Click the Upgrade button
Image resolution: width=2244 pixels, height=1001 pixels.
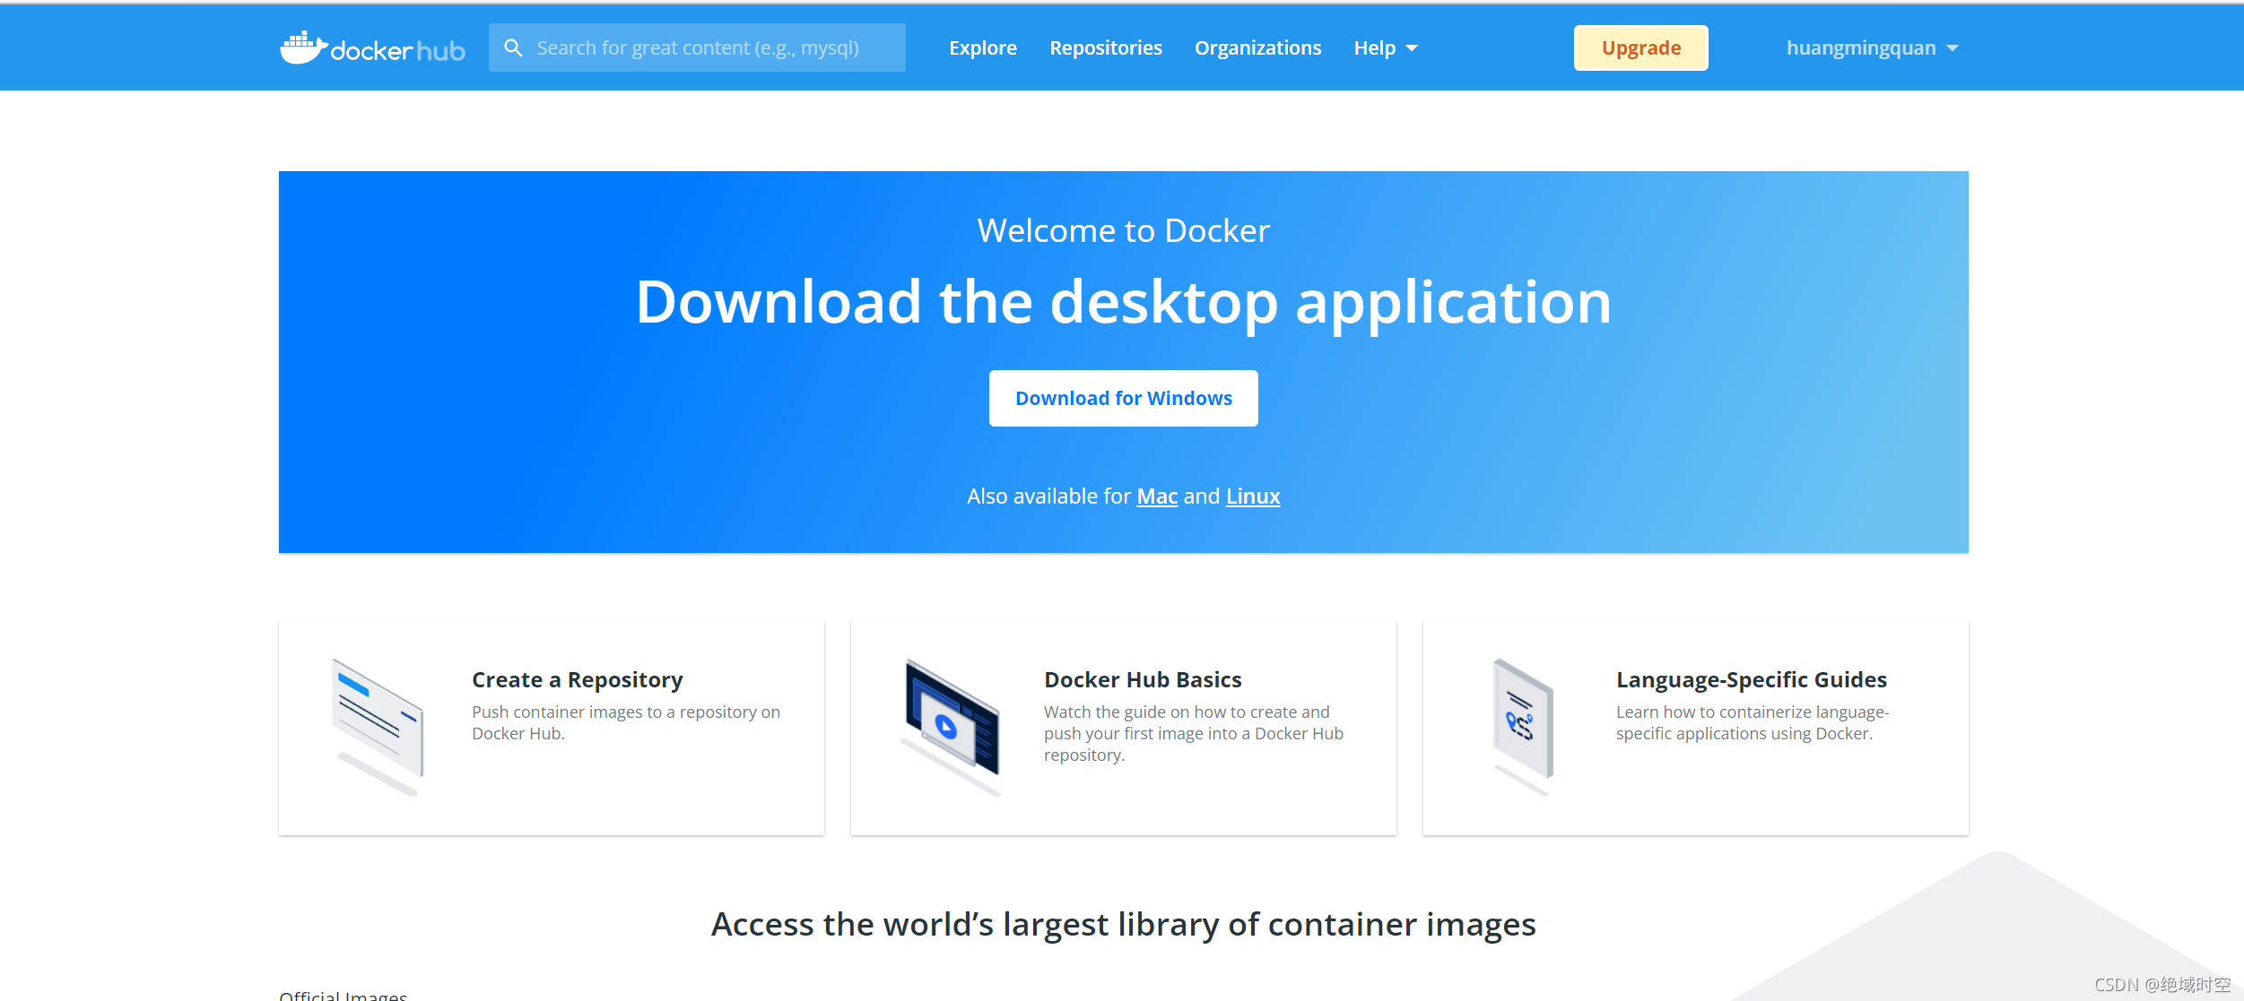pos(1640,47)
